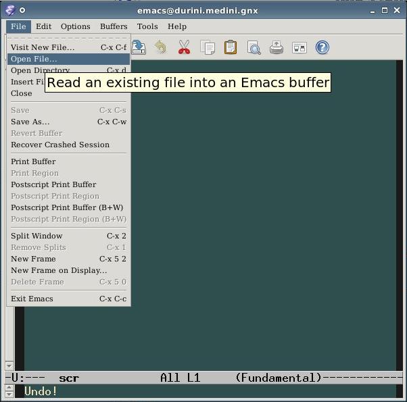Open the Tools menu
The width and height of the screenshot is (407, 402).
pos(147,26)
